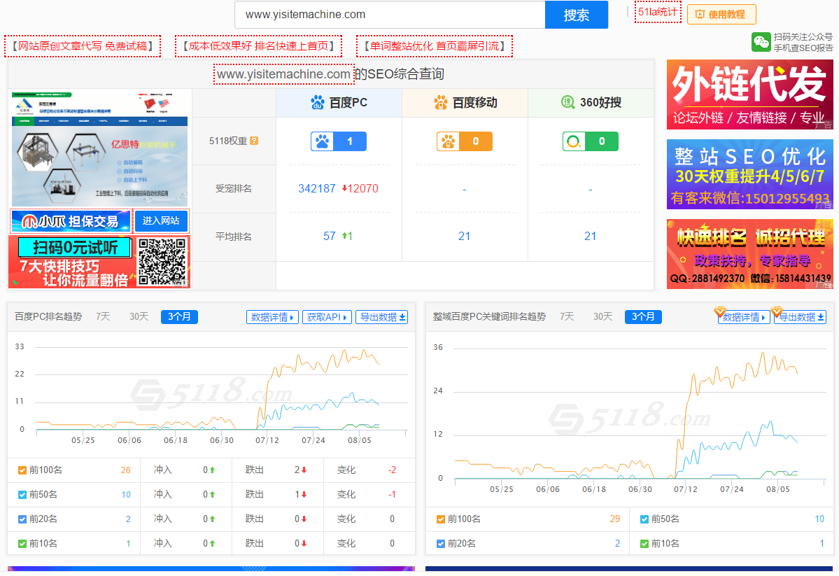Click the 进入网站 button
The image size is (839, 576).
(161, 221)
